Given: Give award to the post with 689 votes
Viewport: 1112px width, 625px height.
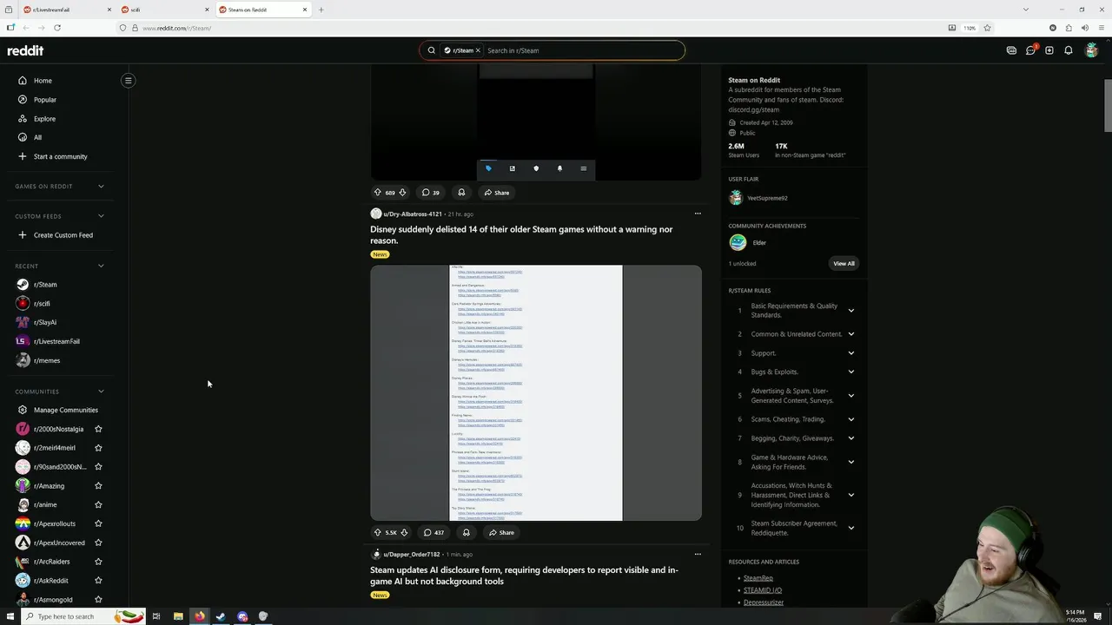Looking at the screenshot, I should tap(461, 193).
